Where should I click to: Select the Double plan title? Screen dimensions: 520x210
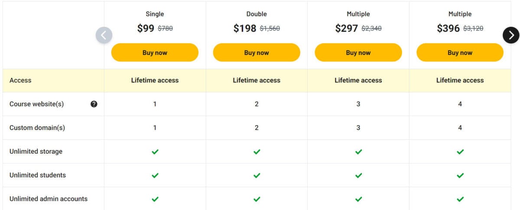257,14
